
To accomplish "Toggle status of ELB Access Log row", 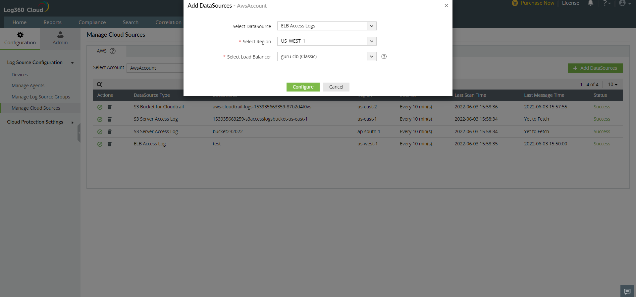I will coord(100,144).
